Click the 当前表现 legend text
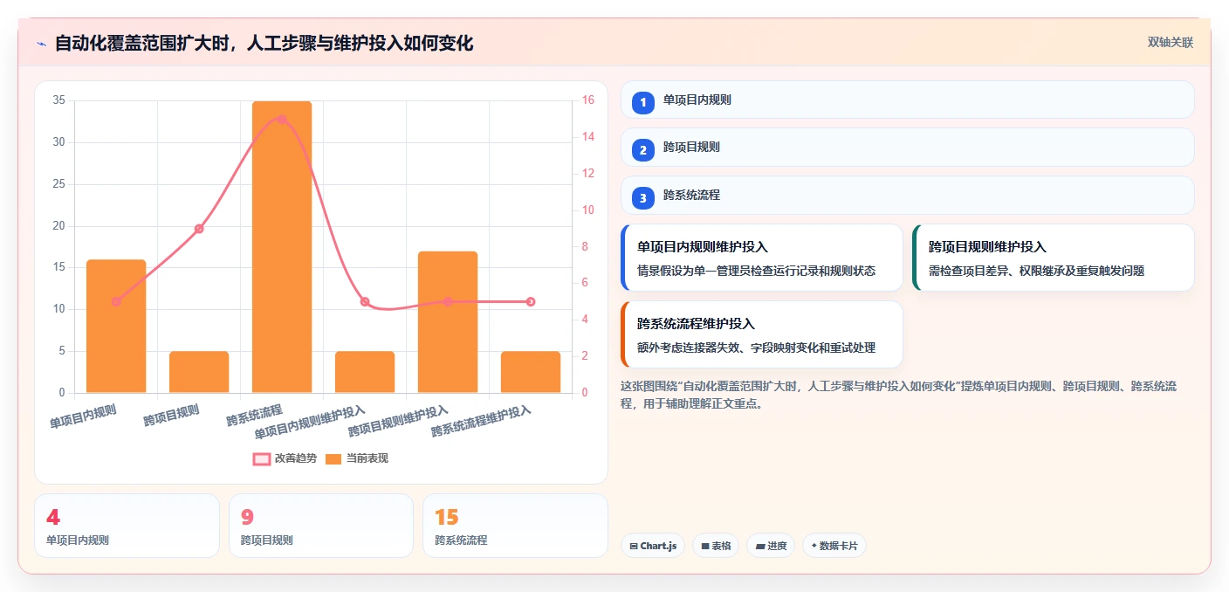 coord(367,458)
